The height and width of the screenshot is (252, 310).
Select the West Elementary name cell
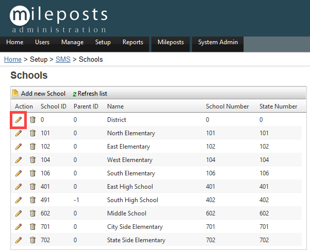tap(130, 160)
